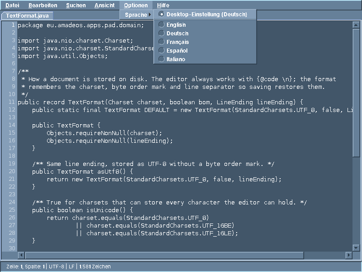The image size is (362, 272).
Task: Click 'Objects.requireNonNull(charset);' line
Action: pyautogui.click(x=105, y=133)
